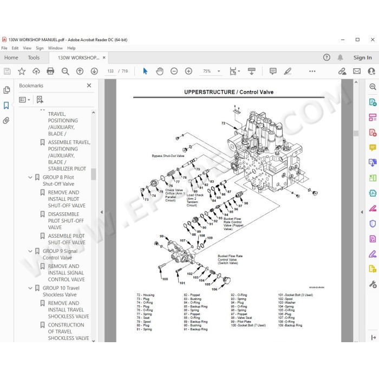Open Export PDF tool in sidebar
Image resolution: width=379 pixels, height=379 pixels.
[x=373, y=102]
